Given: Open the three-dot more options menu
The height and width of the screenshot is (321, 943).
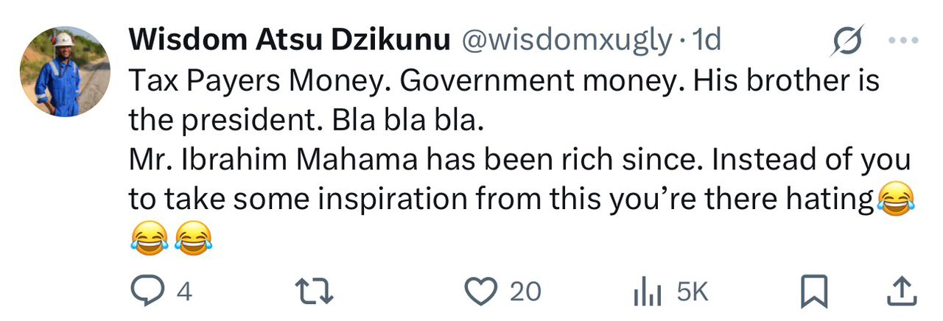Looking at the screenshot, I should click(903, 40).
